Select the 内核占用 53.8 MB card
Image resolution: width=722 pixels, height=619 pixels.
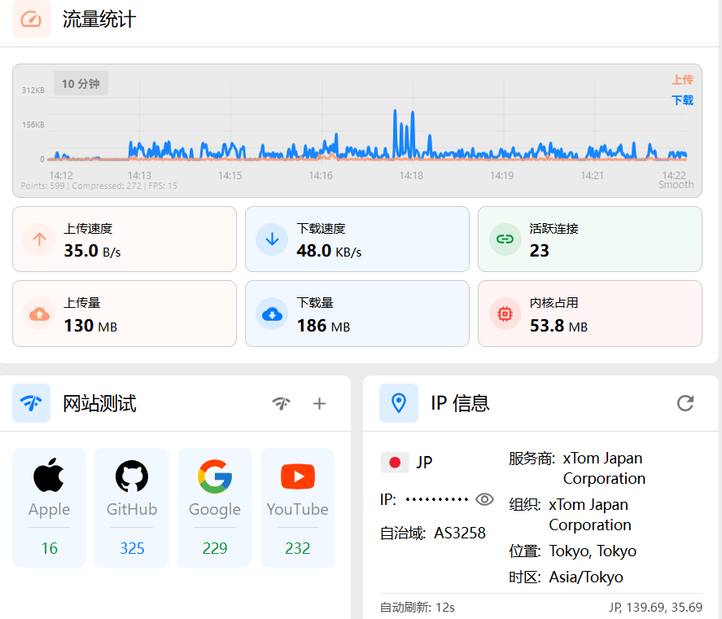[590, 314]
